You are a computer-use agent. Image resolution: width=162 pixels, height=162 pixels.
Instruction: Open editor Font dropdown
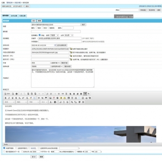pos(34,102)
